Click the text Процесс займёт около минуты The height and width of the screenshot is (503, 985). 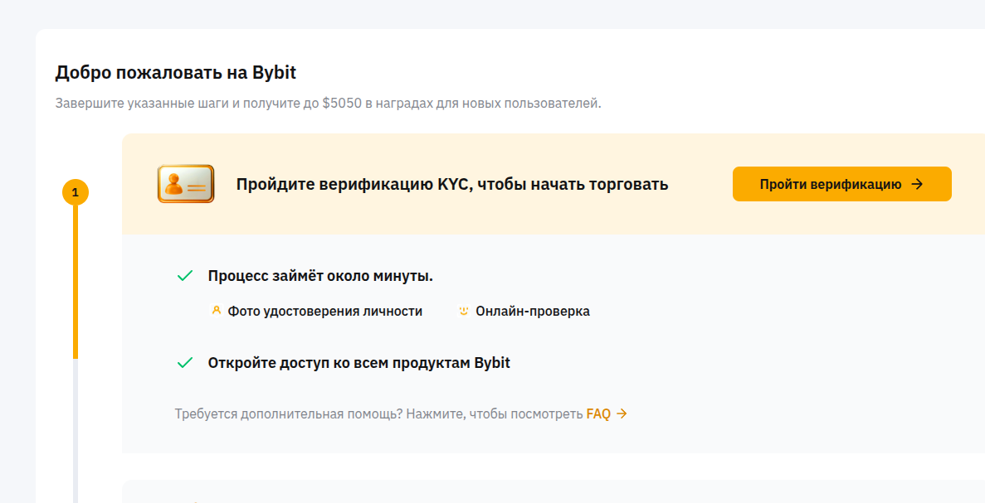coord(320,276)
